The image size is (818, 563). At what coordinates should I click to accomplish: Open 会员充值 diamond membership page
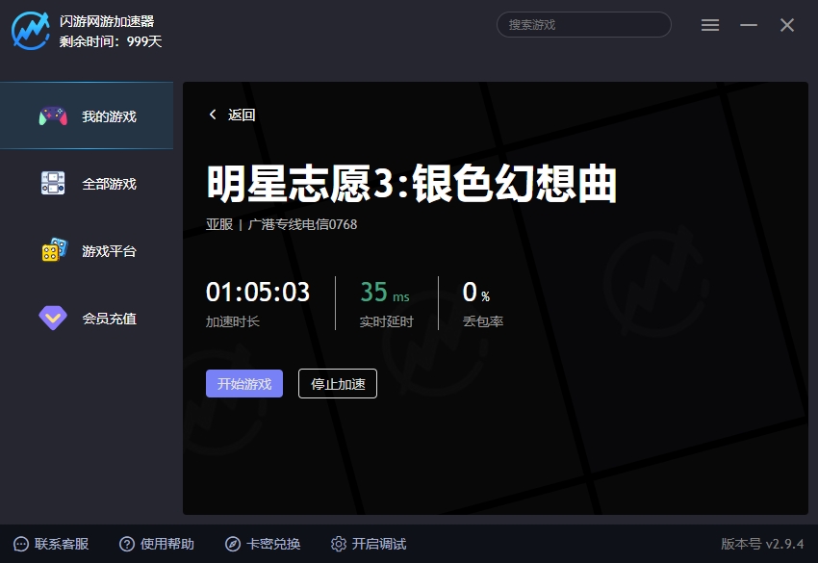(87, 319)
